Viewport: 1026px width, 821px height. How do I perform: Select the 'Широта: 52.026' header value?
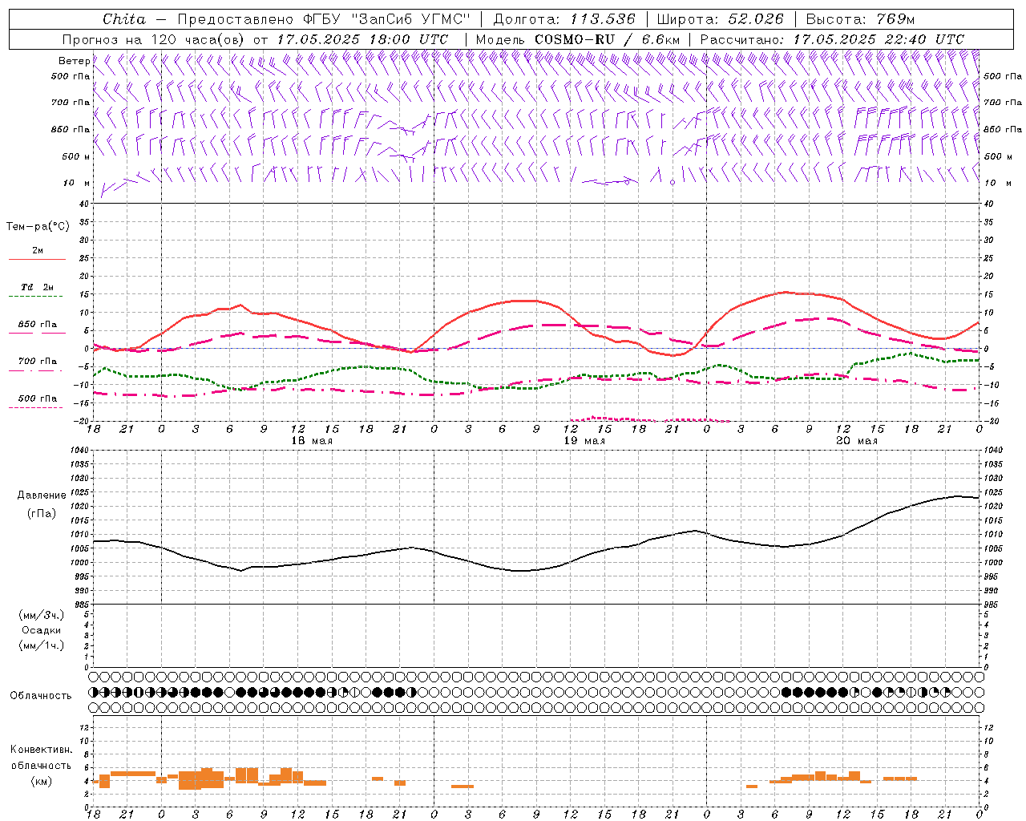pos(720,19)
